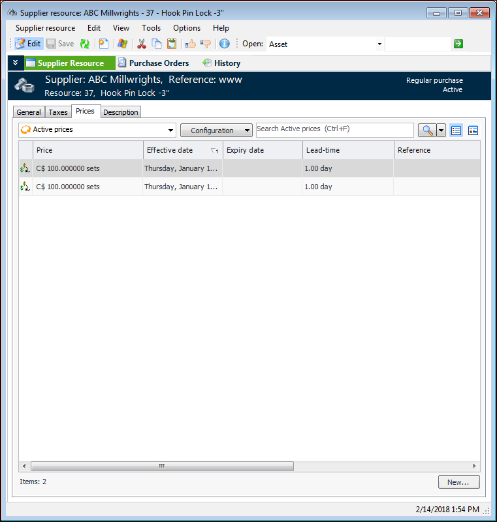
Task: Open the Configuration dropdown button
Action: point(217,130)
